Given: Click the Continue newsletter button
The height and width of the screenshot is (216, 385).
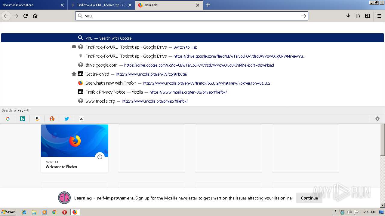Looking at the screenshot, I should tap(309, 198).
